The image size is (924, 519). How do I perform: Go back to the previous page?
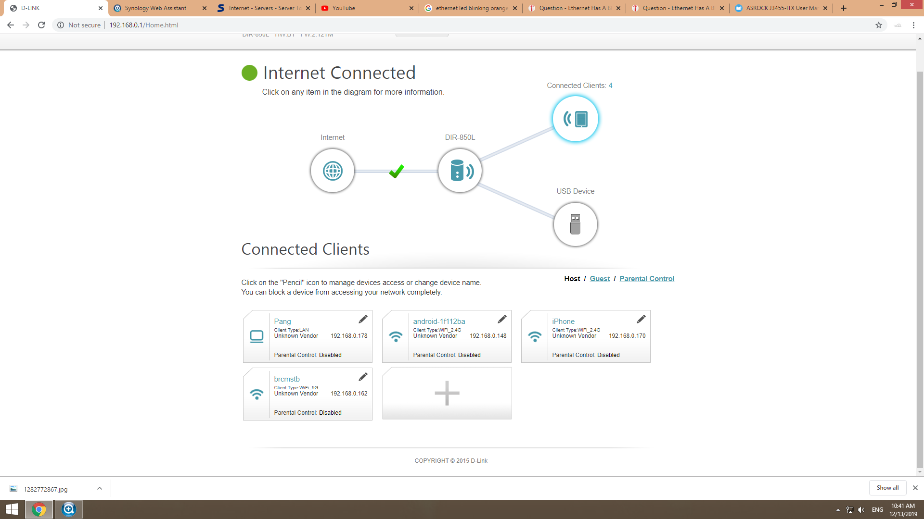pyautogui.click(x=11, y=25)
